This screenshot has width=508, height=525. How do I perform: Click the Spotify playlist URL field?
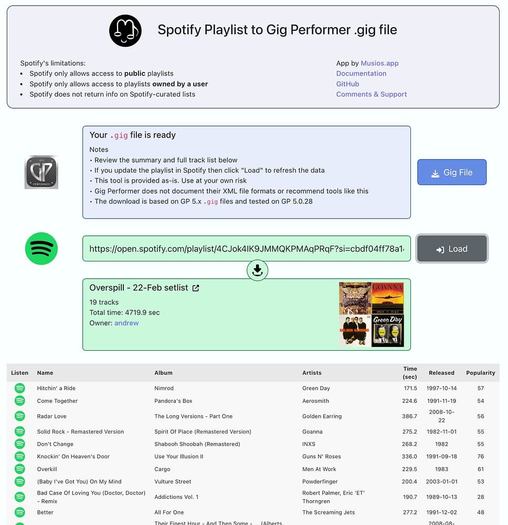pyautogui.click(x=246, y=248)
